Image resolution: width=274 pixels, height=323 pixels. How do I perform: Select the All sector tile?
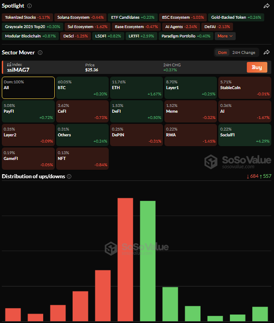point(28,88)
